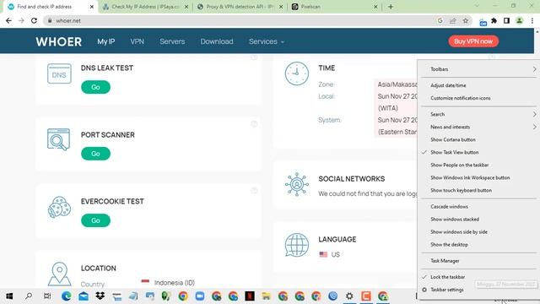540x304 pixels.
Task: Run Evercookie Test Go button
Action: point(95,220)
